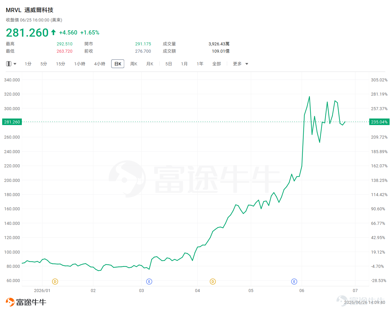Click the dividend D marker in April
Screen dimensions: 391x312
(x=213, y=281)
